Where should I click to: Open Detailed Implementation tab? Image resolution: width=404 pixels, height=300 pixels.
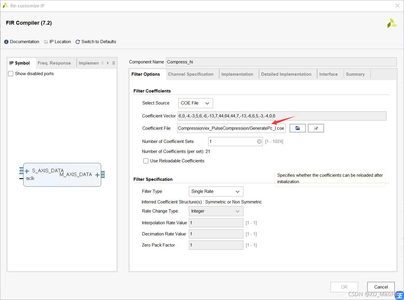click(286, 74)
